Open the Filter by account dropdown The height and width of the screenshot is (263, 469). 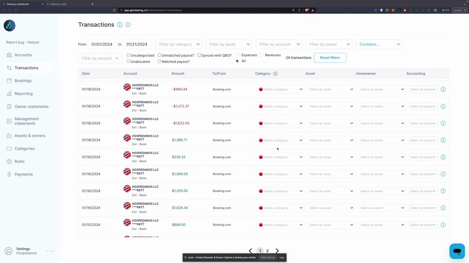point(279,44)
